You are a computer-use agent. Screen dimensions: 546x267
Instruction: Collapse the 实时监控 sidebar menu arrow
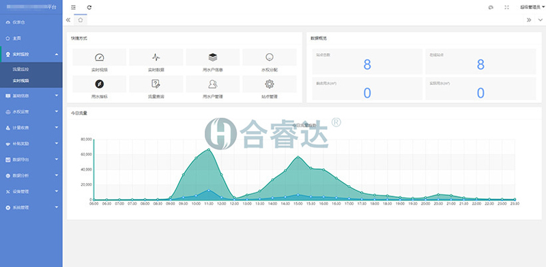[57, 55]
